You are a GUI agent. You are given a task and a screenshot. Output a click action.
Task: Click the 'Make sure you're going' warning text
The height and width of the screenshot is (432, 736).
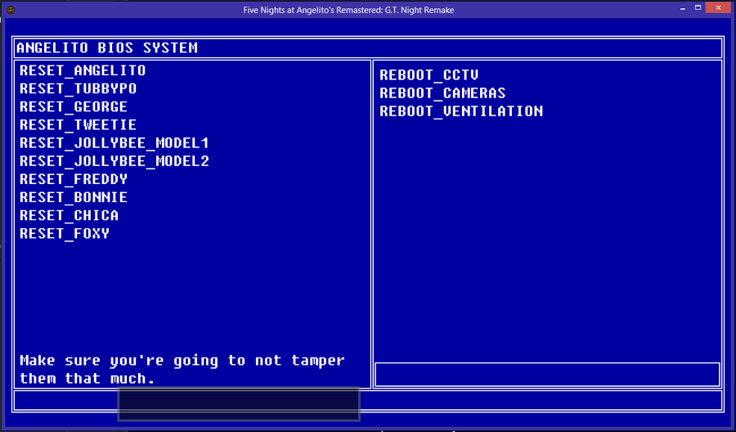[x=182, y=370]
